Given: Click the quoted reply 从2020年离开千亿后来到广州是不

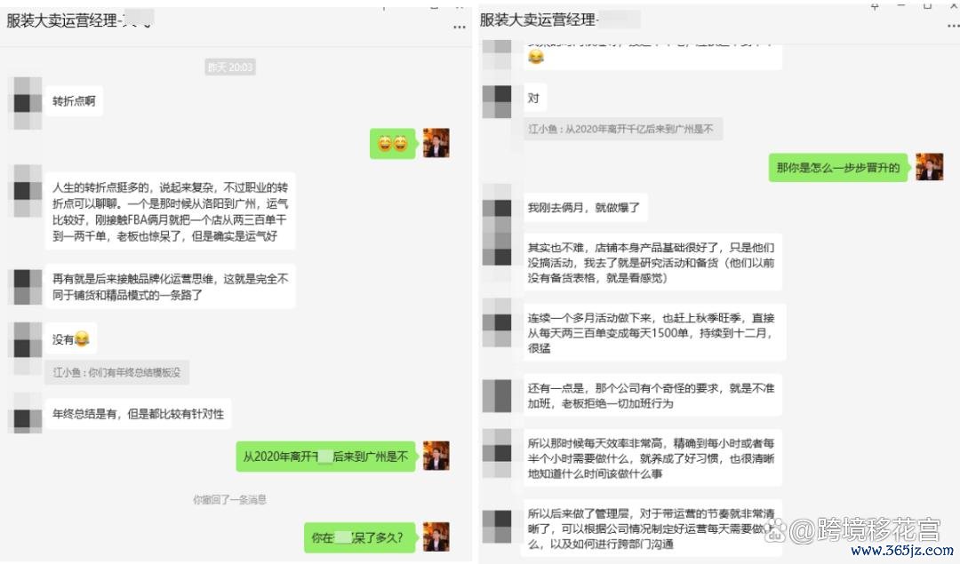Looking at the screenshot, I should click(622, 129).
